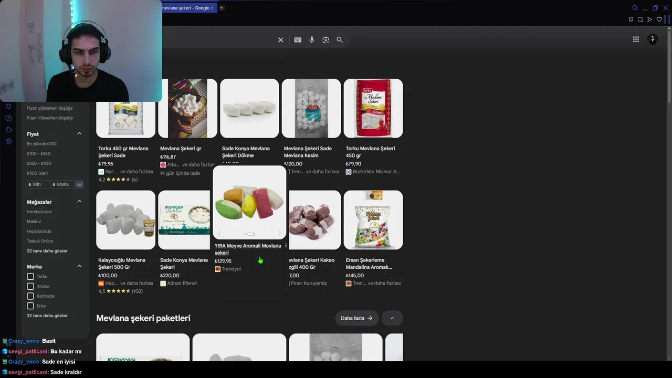The width and height of the screenshot is (672, 378).
Task: Open Torku 450 gr Mevlana Şekeri Sade thumbnail
Action: (x=126, y=120)
